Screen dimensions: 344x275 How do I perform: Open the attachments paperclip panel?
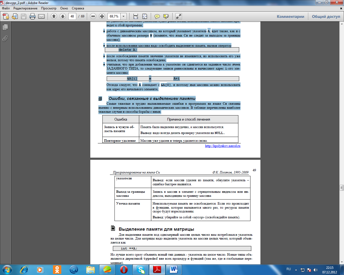click(5, 39)
